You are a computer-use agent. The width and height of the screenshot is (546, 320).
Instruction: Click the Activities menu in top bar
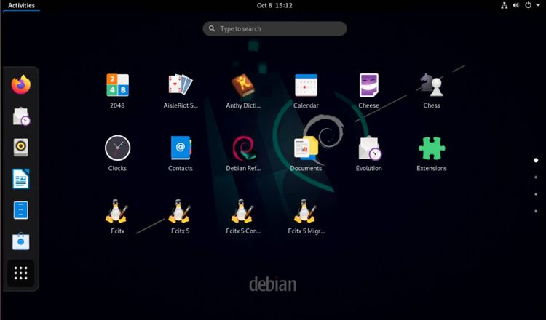click(21, 5)
